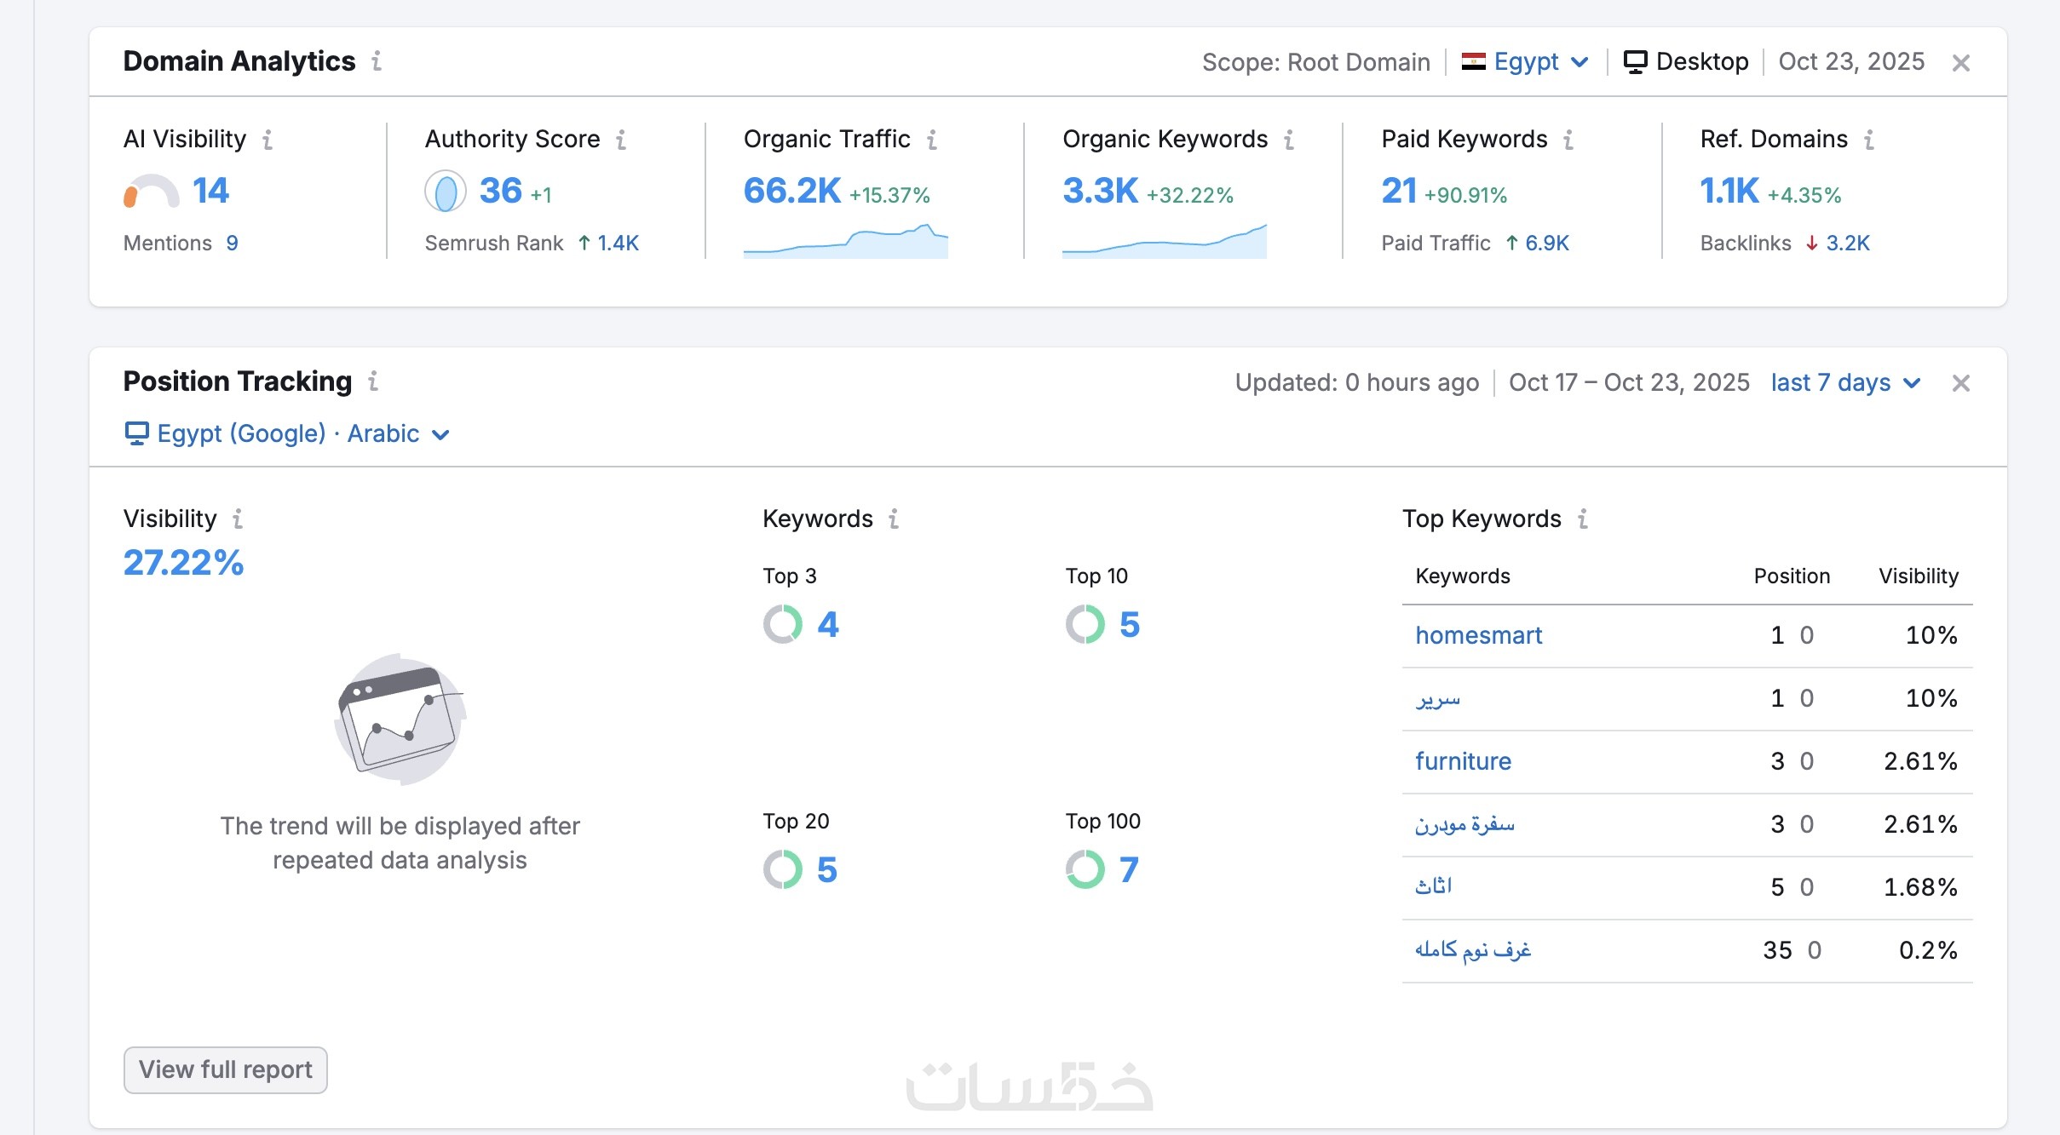Open the homesmart keyword link
The image size is (2060, 1135).
pyautogui.click(x=1478, y=636)
